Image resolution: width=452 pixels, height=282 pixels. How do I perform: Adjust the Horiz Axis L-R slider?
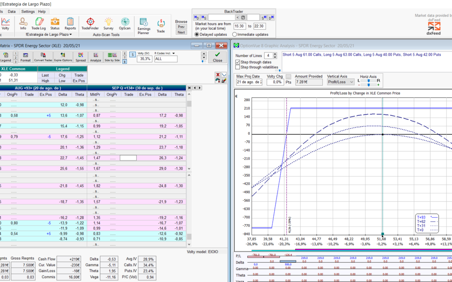(369, 81)
